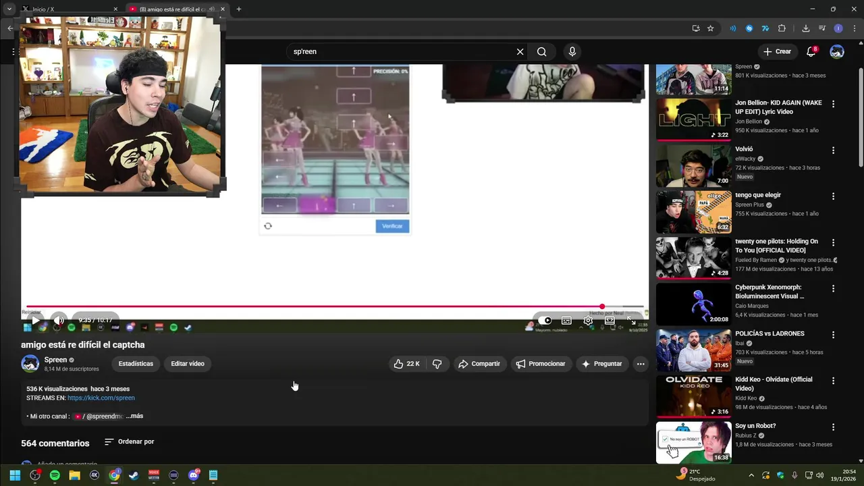
Task: Open options for the Jon Bellion video
Action: point(833,104)
